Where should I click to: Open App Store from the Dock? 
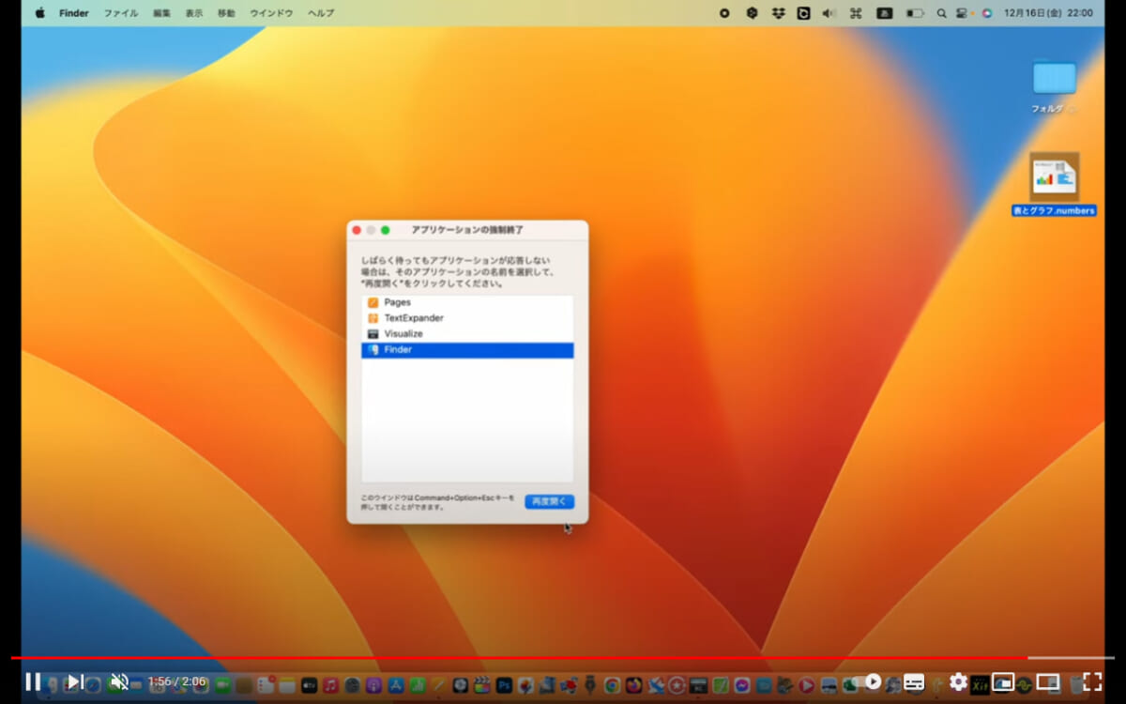395,685
